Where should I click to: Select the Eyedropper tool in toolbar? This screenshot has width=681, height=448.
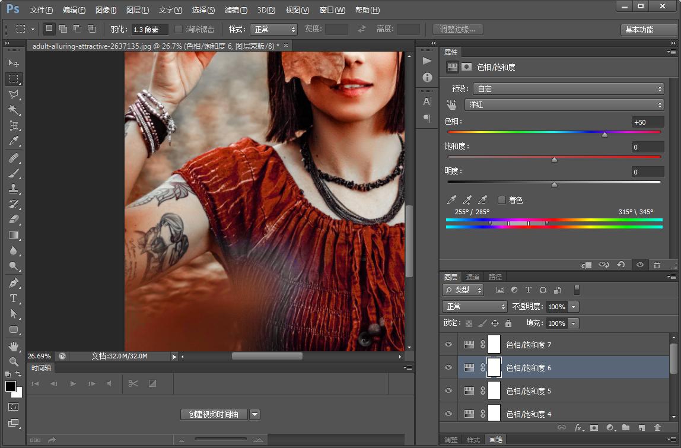pyautogui.click(x=14, y=141)
